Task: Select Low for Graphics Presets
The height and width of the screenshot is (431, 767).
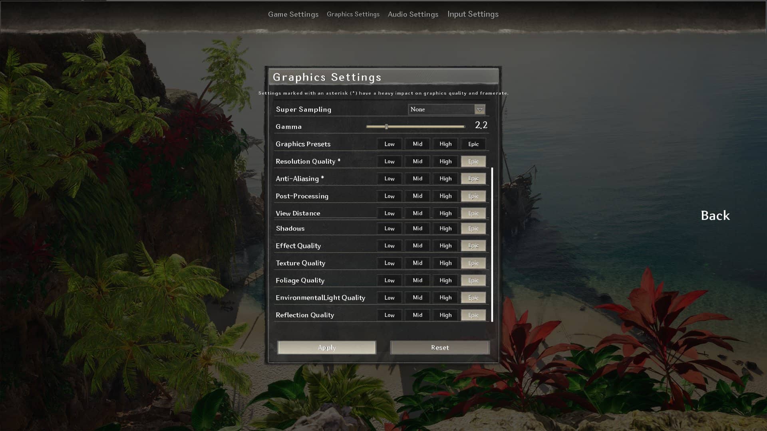Action: (389, 144)
